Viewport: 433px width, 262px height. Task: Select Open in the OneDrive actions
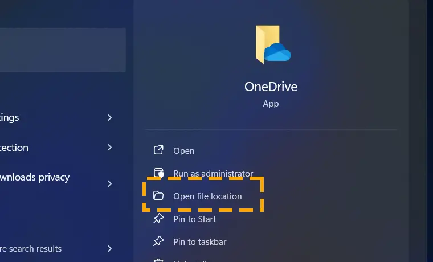point(183,151)
